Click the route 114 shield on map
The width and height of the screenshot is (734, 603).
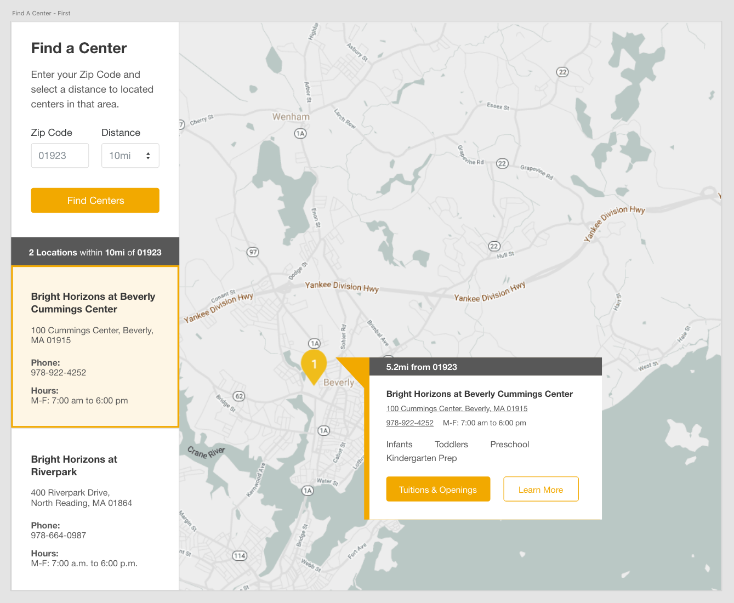coord(240,556)
